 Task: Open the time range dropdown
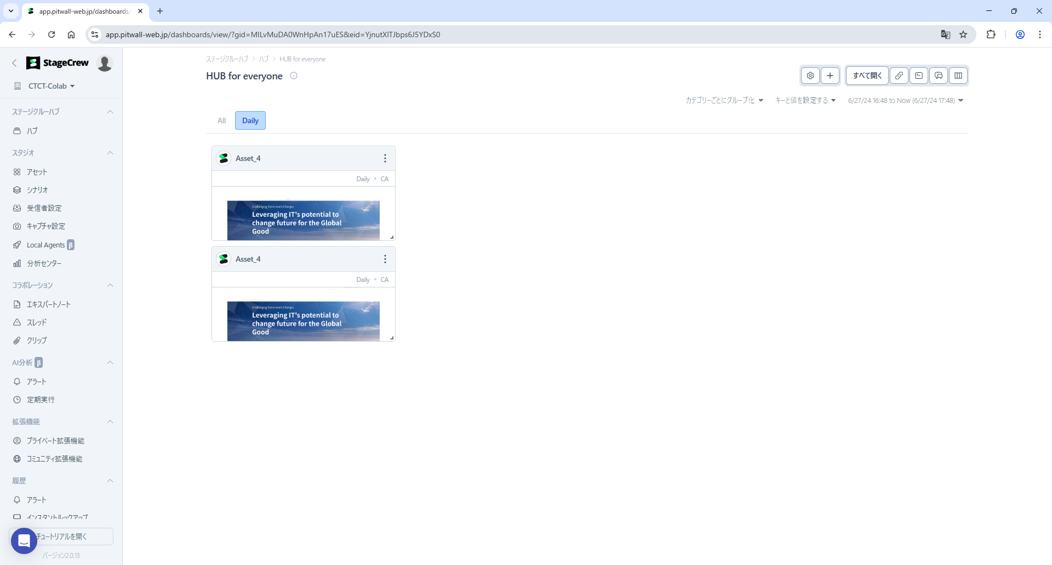pyautogui.click(x=905, y=100)
